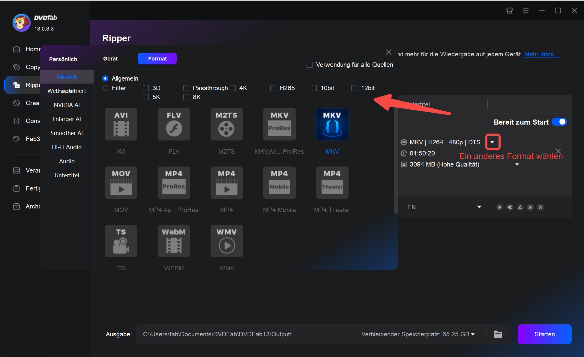
Task: Select the MP4 Theater format
Action: click(332, 183)
